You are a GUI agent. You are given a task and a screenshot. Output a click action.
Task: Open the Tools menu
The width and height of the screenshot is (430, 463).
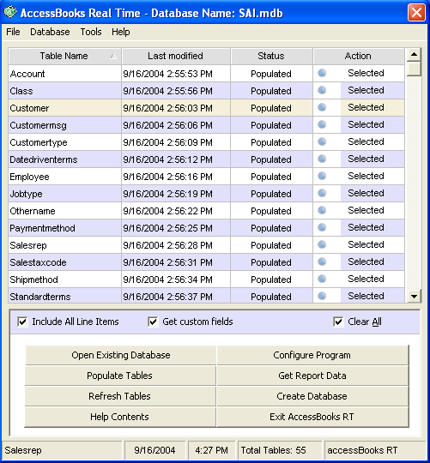pyautogui.click(x=91, y=32)
